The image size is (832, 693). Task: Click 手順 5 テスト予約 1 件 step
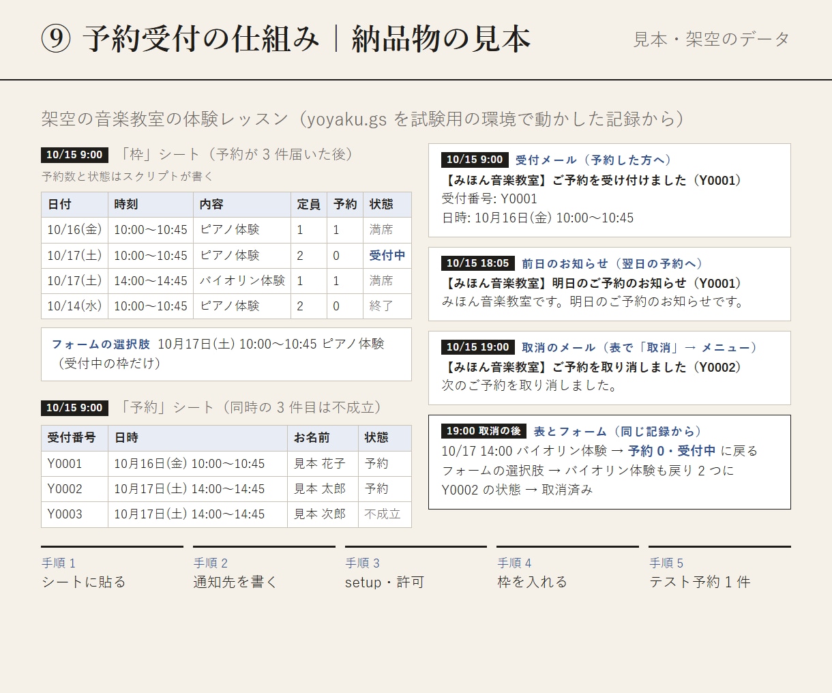(719, 569)
